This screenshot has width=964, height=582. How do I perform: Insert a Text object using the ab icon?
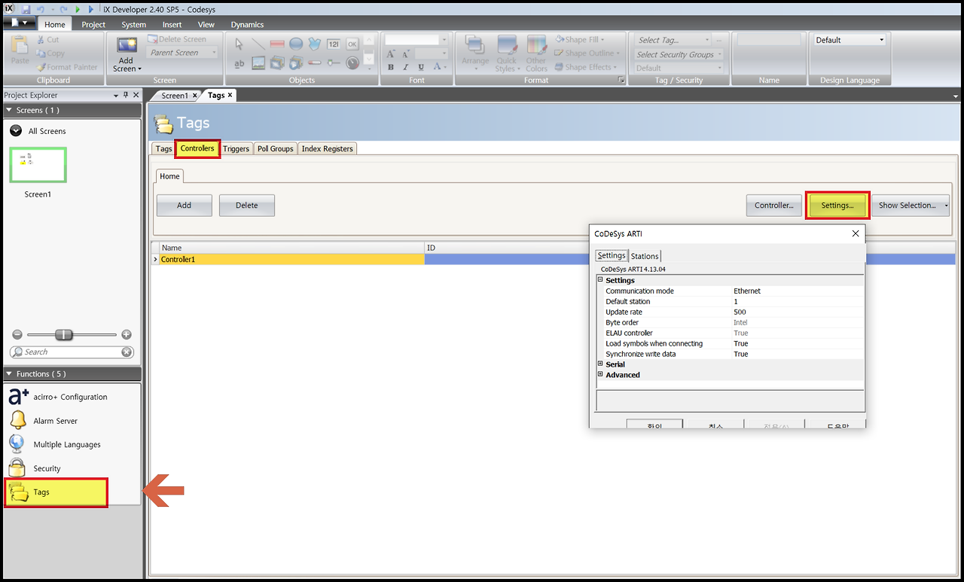click(x=239, y=63)
